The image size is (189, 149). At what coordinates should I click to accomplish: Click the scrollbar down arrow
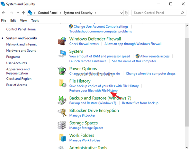187,147
